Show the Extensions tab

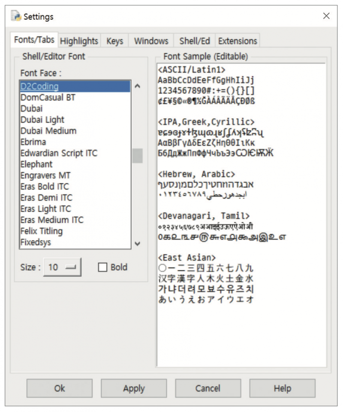click(x=238, y=41)
